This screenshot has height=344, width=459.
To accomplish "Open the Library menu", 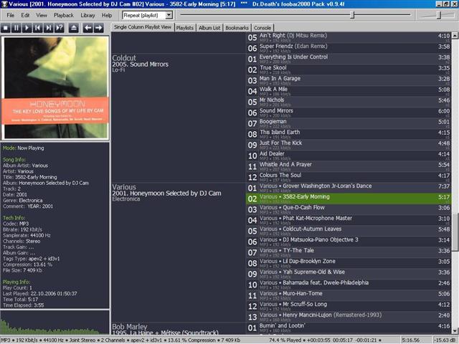I will point(87,15).
